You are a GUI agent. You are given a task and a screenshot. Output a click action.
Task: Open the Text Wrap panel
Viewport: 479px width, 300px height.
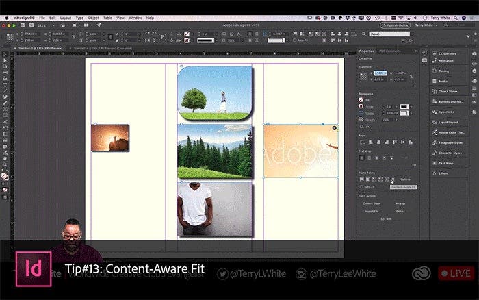[x=445, y=163]
